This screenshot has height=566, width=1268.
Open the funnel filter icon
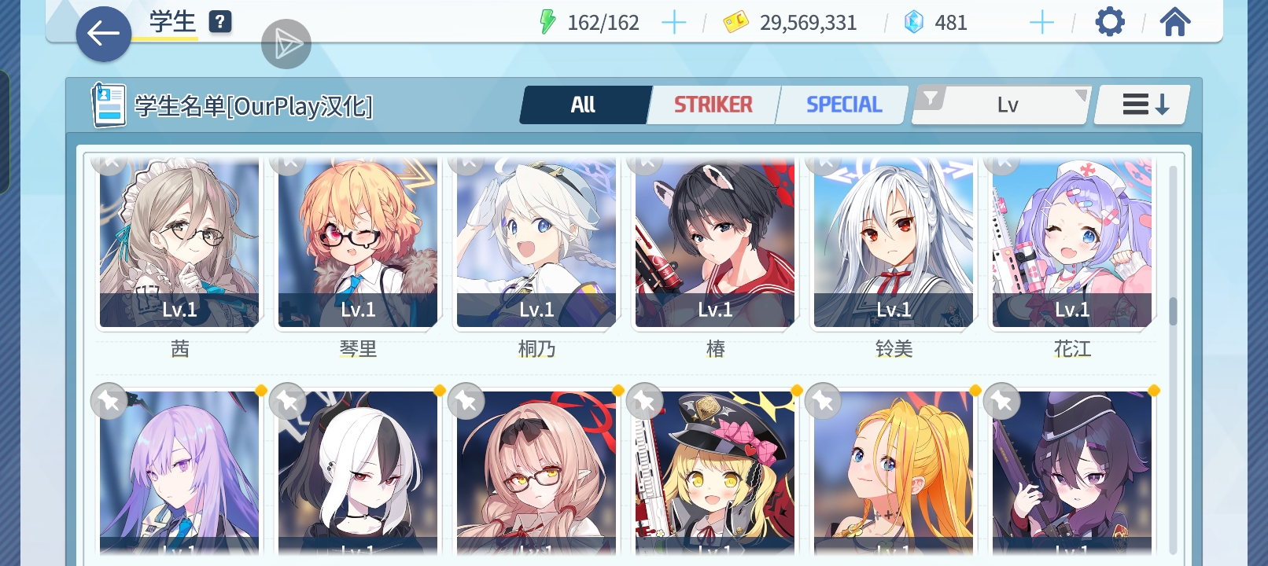point(931,99)
